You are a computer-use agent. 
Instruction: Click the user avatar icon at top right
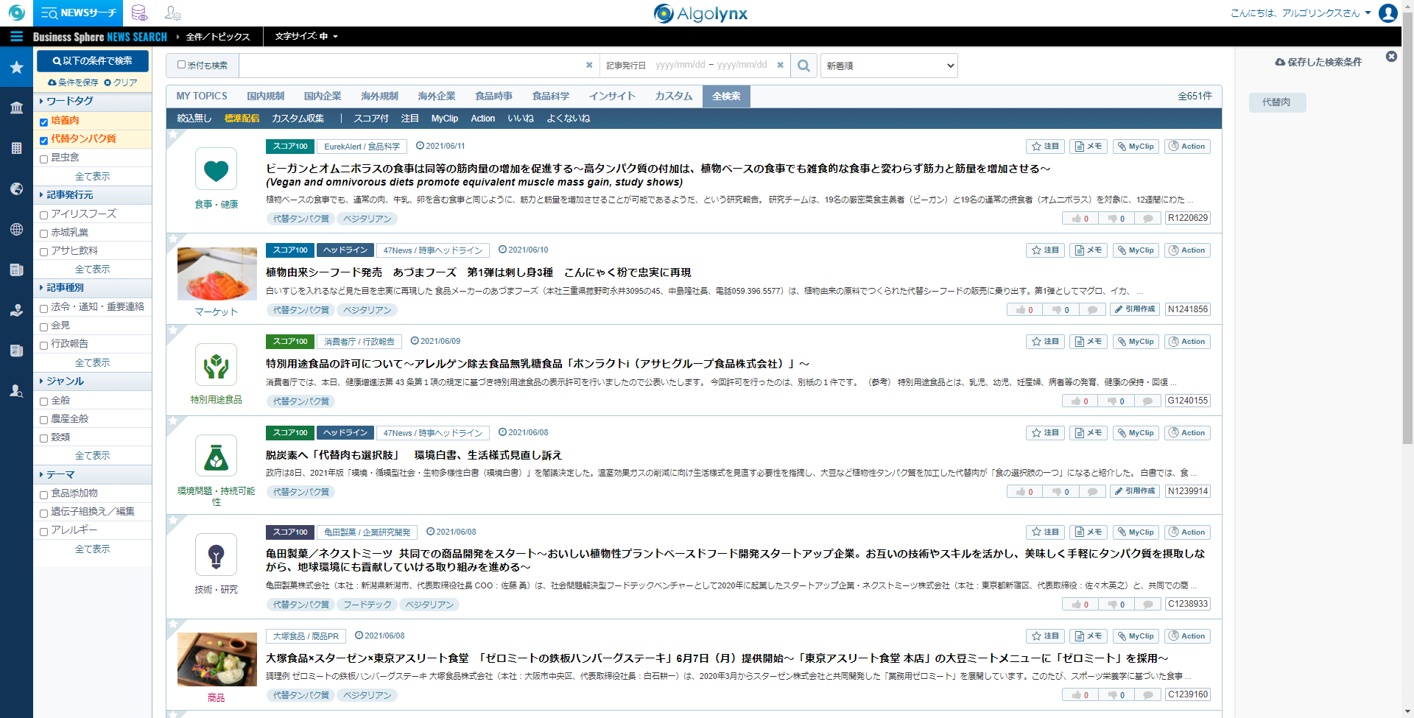(1387, 13)
